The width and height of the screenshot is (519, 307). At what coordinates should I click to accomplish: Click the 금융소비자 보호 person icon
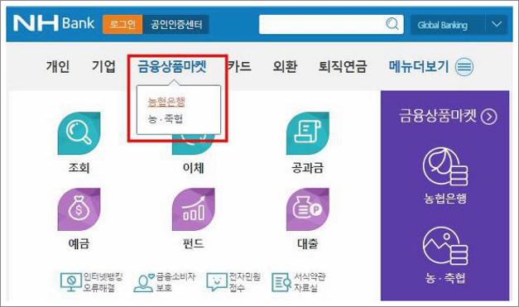coord(144,283)
